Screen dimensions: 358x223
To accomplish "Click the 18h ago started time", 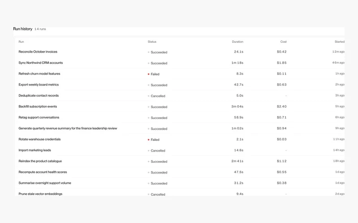I will [339, 161].
